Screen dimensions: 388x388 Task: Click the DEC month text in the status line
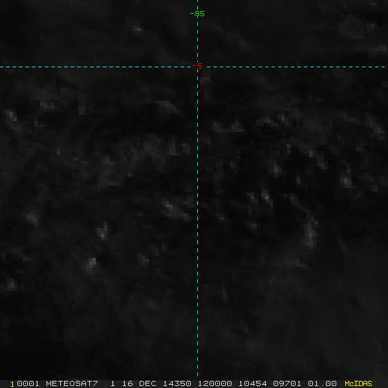[147, 383]
